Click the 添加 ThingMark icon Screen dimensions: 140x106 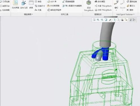point(89,6)
